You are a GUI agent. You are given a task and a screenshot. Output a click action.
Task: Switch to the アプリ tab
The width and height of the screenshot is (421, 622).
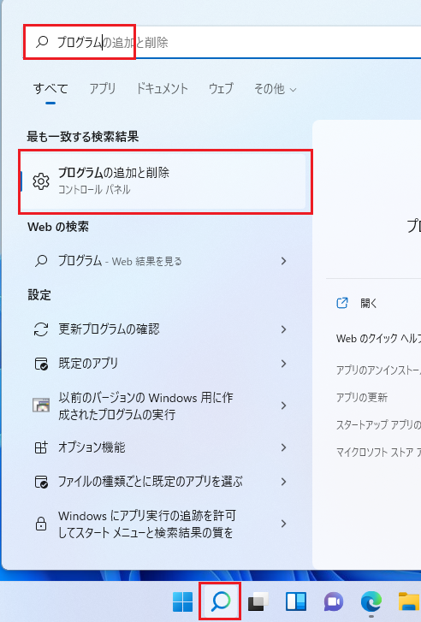click(x=103, y=88)
